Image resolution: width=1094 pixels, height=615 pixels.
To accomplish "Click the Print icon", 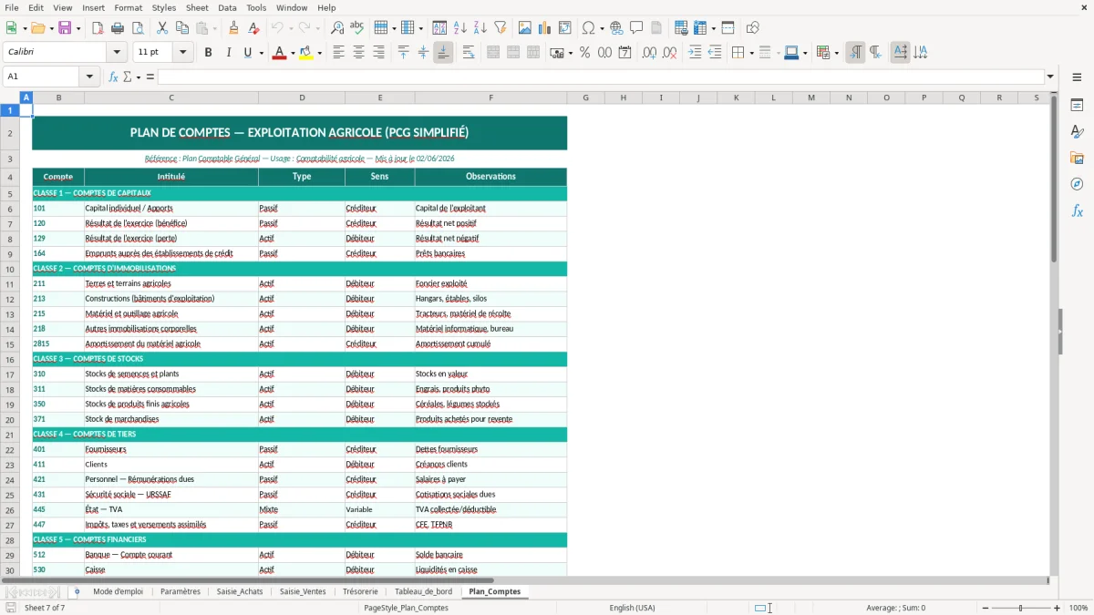I will pos(118,28).
